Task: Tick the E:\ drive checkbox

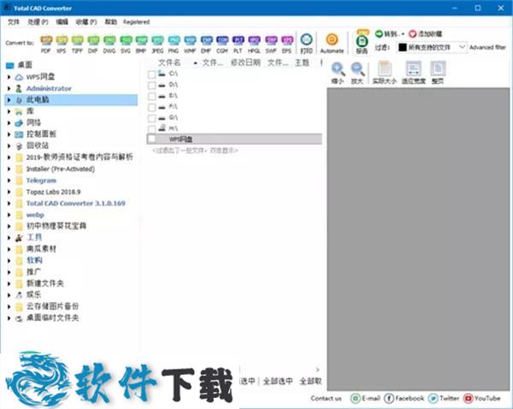Action: 151,97
